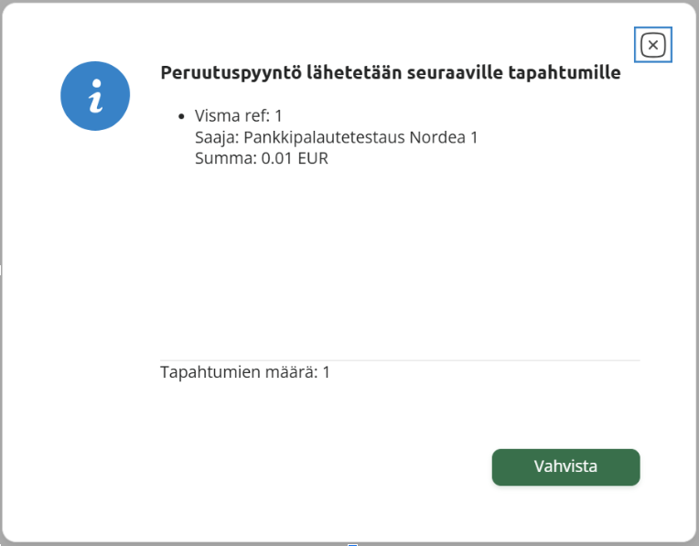This screenshot has width=699, height=546.
Task: Click the Saaja recipient line
Action: tap(336, 137)
